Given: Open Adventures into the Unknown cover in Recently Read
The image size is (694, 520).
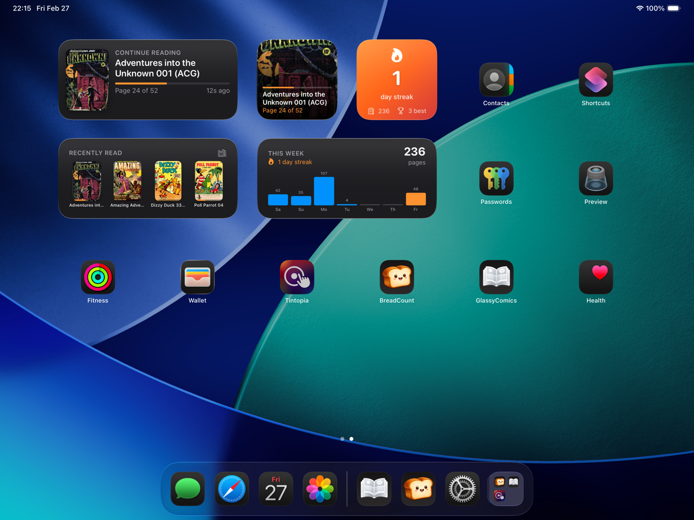Looking at the screenshot, I should pos(87,181).
